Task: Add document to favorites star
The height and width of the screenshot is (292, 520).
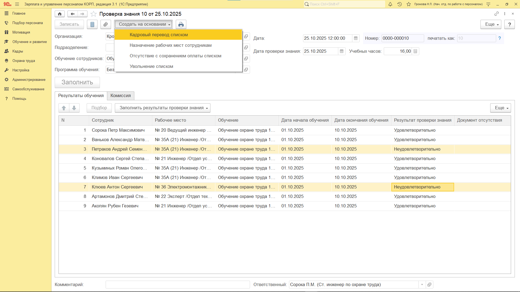Action: tap(93, 14)
